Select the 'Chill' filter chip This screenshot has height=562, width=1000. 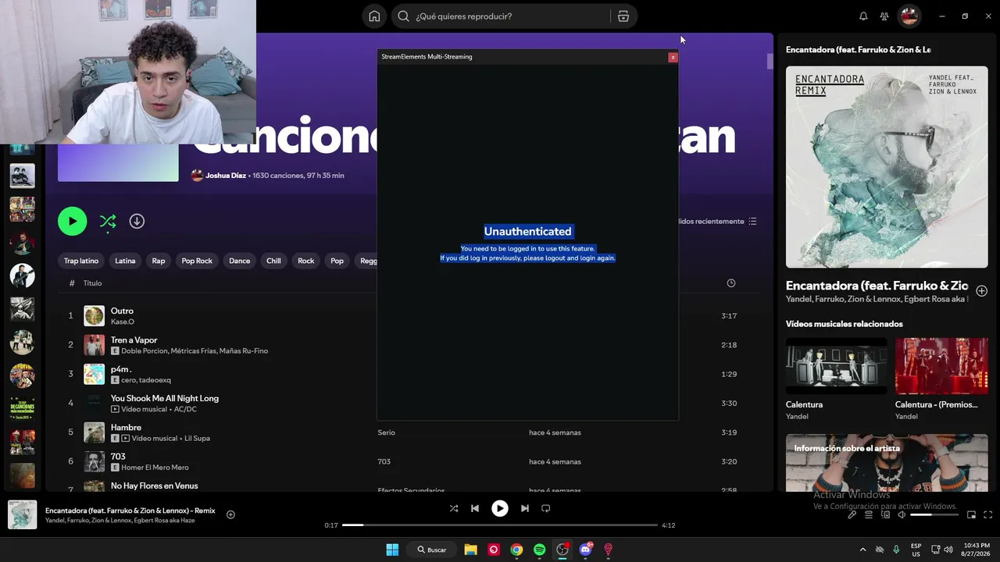pos(273,261)
